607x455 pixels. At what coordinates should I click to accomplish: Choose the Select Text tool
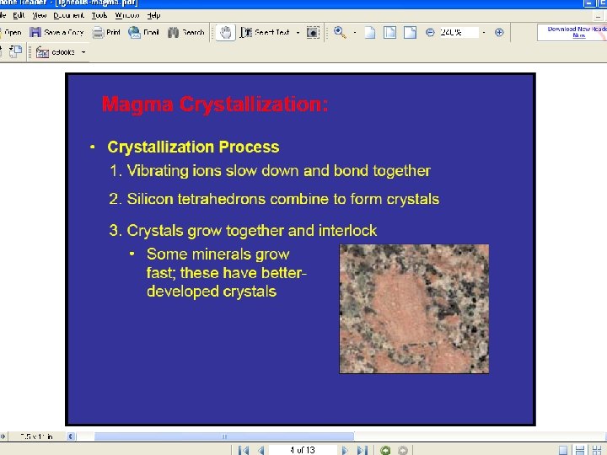pos(265,33)
